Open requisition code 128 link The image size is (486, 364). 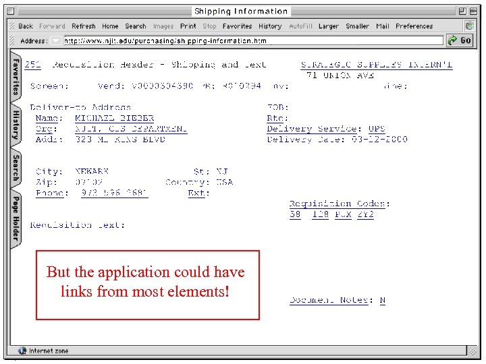[320, 214]
